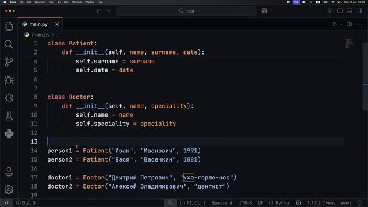Click the number 1881 on line 15
This screenshot has width=368, height=207.
190,160
